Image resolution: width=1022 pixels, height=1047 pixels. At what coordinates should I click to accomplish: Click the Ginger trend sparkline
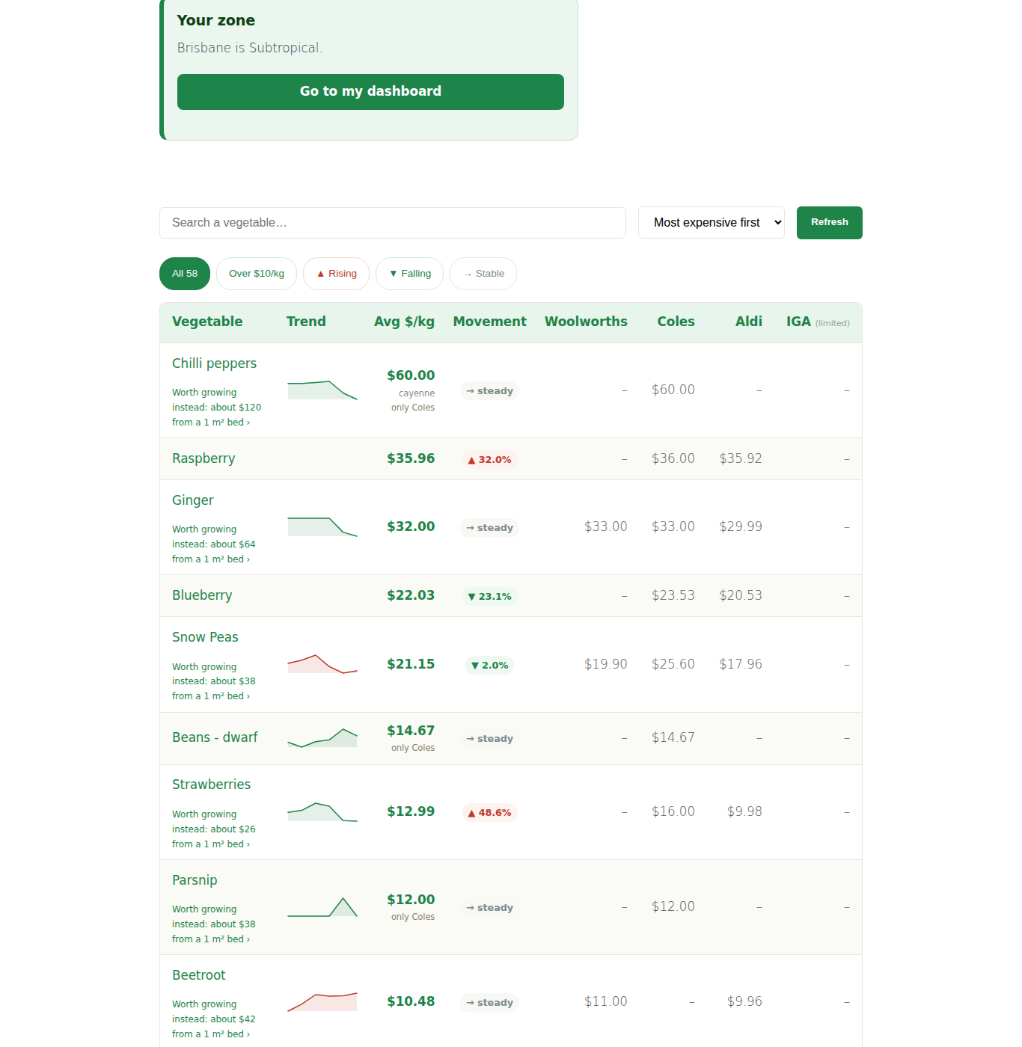pyautogui.click(x=322, y=526)
